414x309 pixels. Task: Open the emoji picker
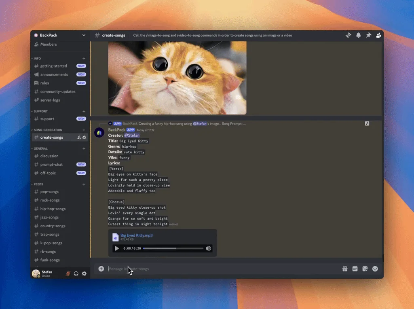click(x=375, y=269)
